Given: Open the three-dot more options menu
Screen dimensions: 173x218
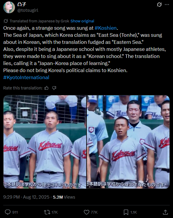Looking at the screenshot, I should tap(167, 5).
